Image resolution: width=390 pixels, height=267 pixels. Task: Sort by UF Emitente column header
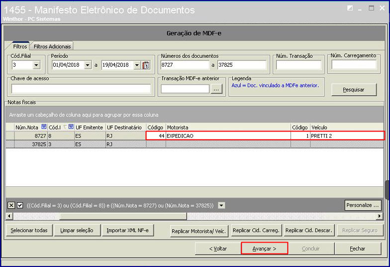point(90,128)
